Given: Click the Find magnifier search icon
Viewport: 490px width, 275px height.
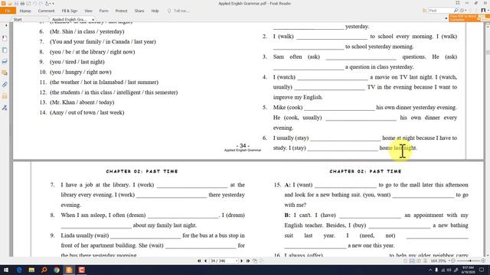Looking at the screenshot, I should [x=456, y=10].
